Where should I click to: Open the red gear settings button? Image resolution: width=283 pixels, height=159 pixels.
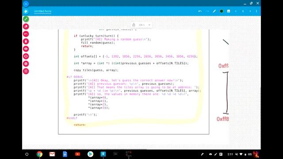tap(26, 64)
